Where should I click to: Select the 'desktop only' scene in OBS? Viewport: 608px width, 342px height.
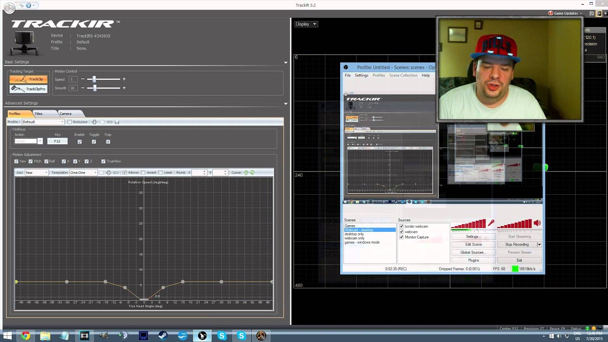coord(354,234)
